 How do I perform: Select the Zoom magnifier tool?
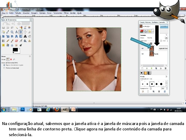pyautogui.click(x=12, y=32)
